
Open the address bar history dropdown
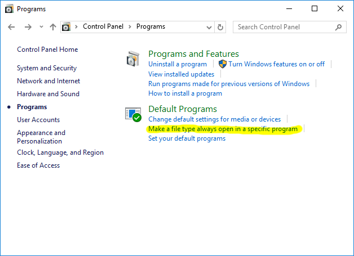[209, 27]
